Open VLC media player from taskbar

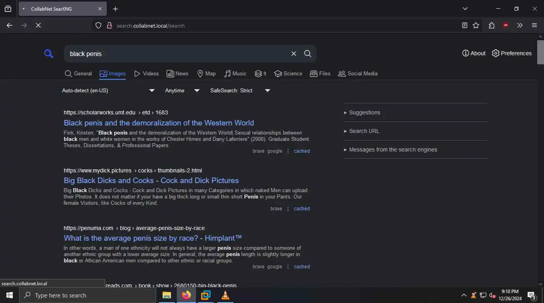[225, 295]
